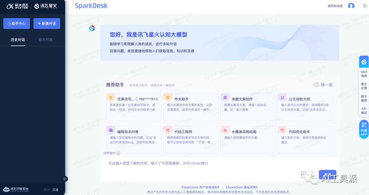Open the 公文润色大师 assistant title
The width and height of the screenshot is (369, 195).
(x=299, y=99)
